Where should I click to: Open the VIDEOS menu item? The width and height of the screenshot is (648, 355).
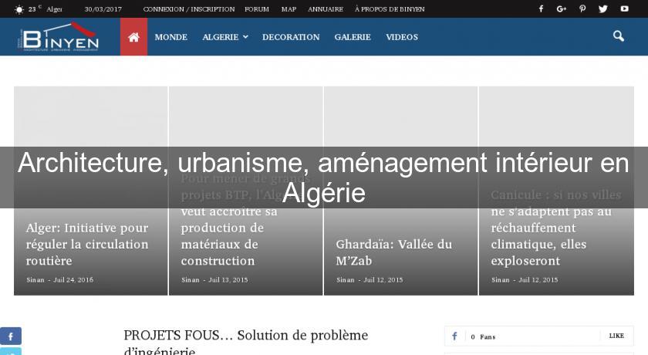point(402,37)
